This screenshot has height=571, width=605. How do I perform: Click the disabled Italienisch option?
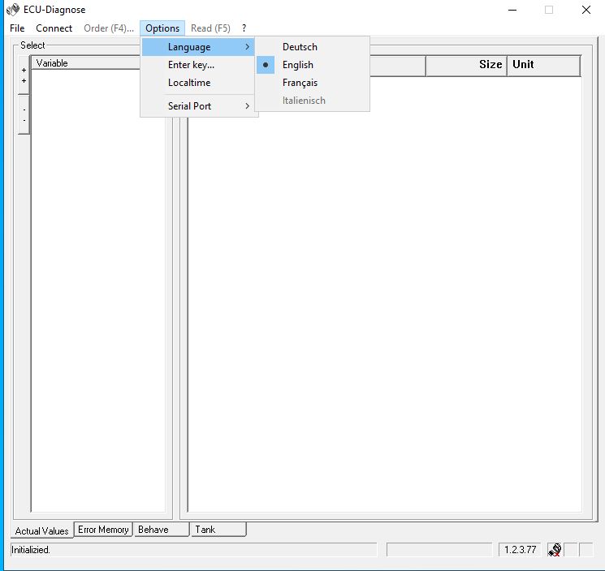click(x=313, y=101)
